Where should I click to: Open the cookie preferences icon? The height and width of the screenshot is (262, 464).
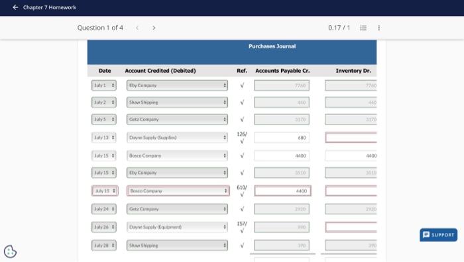(x=10, y=251)
